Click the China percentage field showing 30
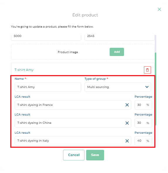168x173 pixels. (143, 123)
